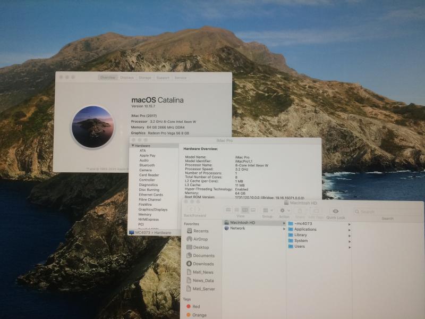Select Camera in System Information sidebar
This screenshot has height=319, width=425.
coord(145,170)
